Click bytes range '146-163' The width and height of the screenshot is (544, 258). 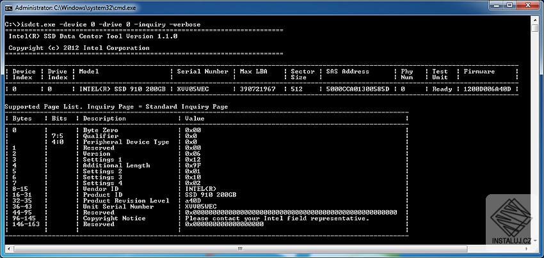point(26,224)
